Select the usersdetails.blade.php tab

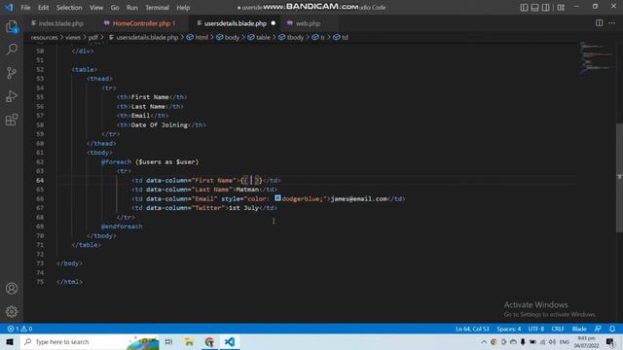(236, 23)
